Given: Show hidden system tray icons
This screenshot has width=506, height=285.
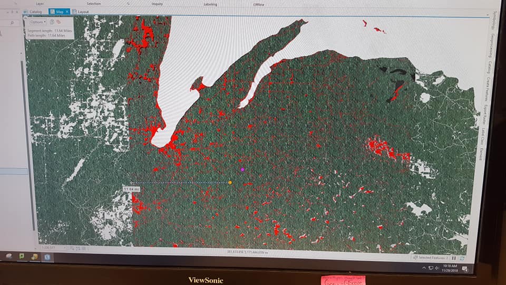Looking at the screenshot, I should pos(424,268).
